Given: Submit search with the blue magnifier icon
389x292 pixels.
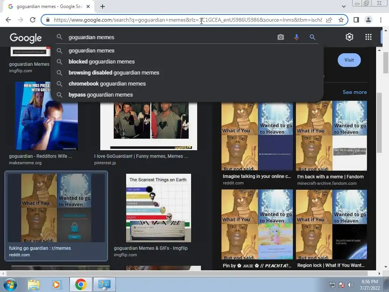Looking at the screenshot, I should [312, 37].
